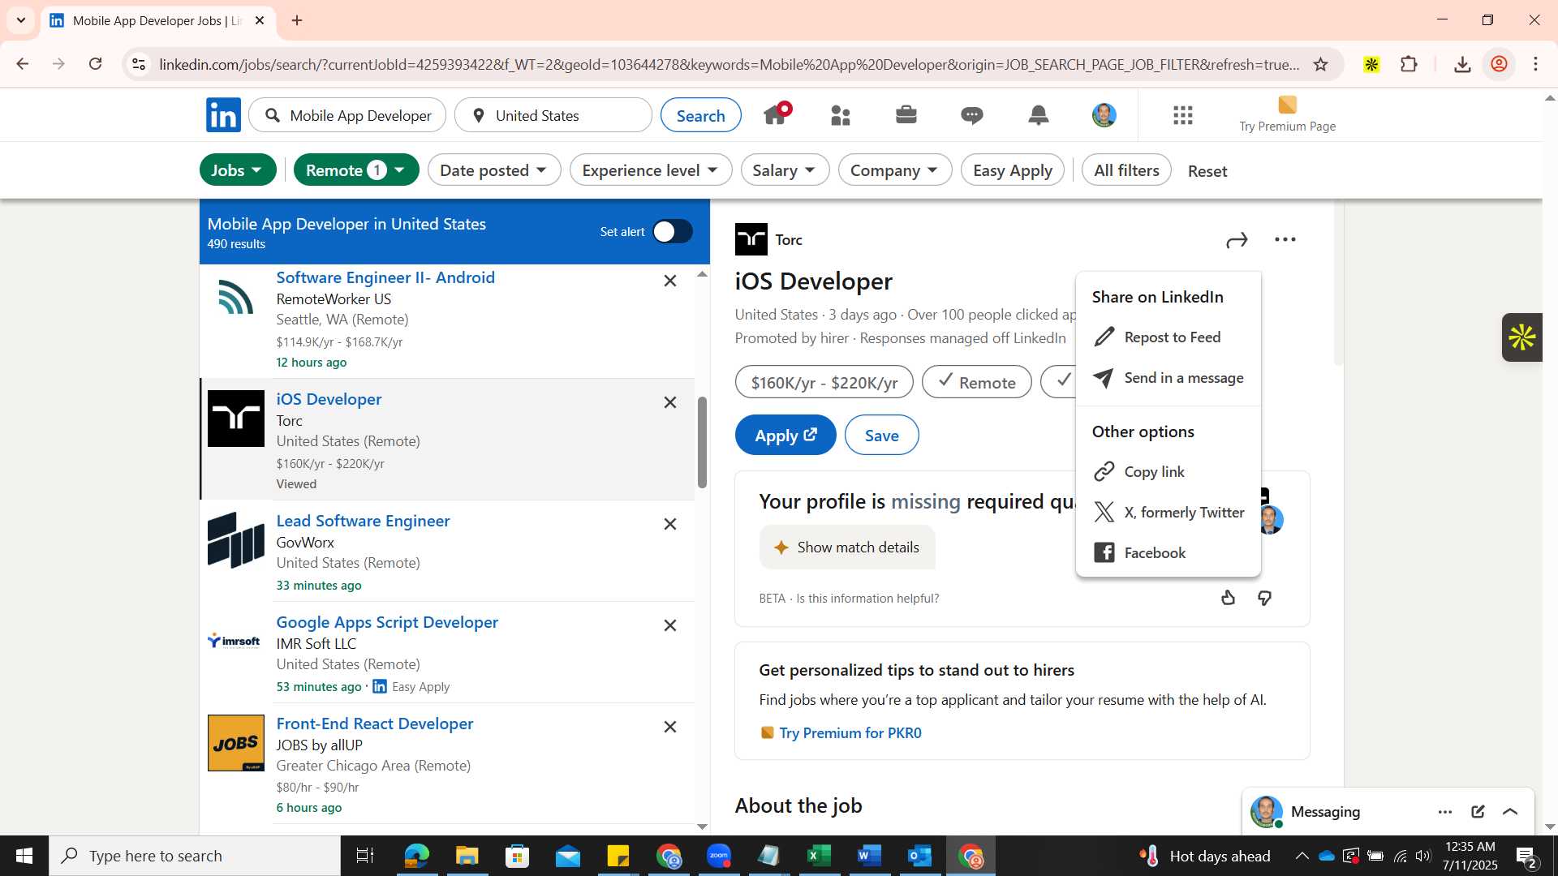Screen dimensions: 1558x876
Task: Choose Copy link in share menu
Action: 1168,472
